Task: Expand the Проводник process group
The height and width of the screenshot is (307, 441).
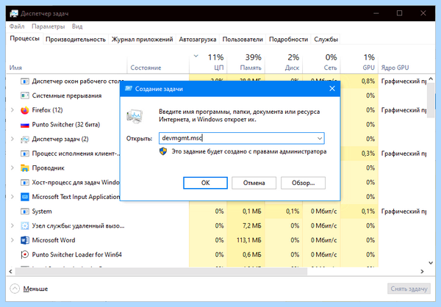Action: click(x=12, y=168)
